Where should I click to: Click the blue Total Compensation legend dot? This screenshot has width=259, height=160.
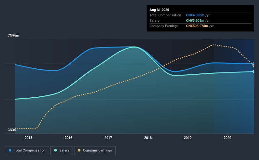tap(10, 150)
